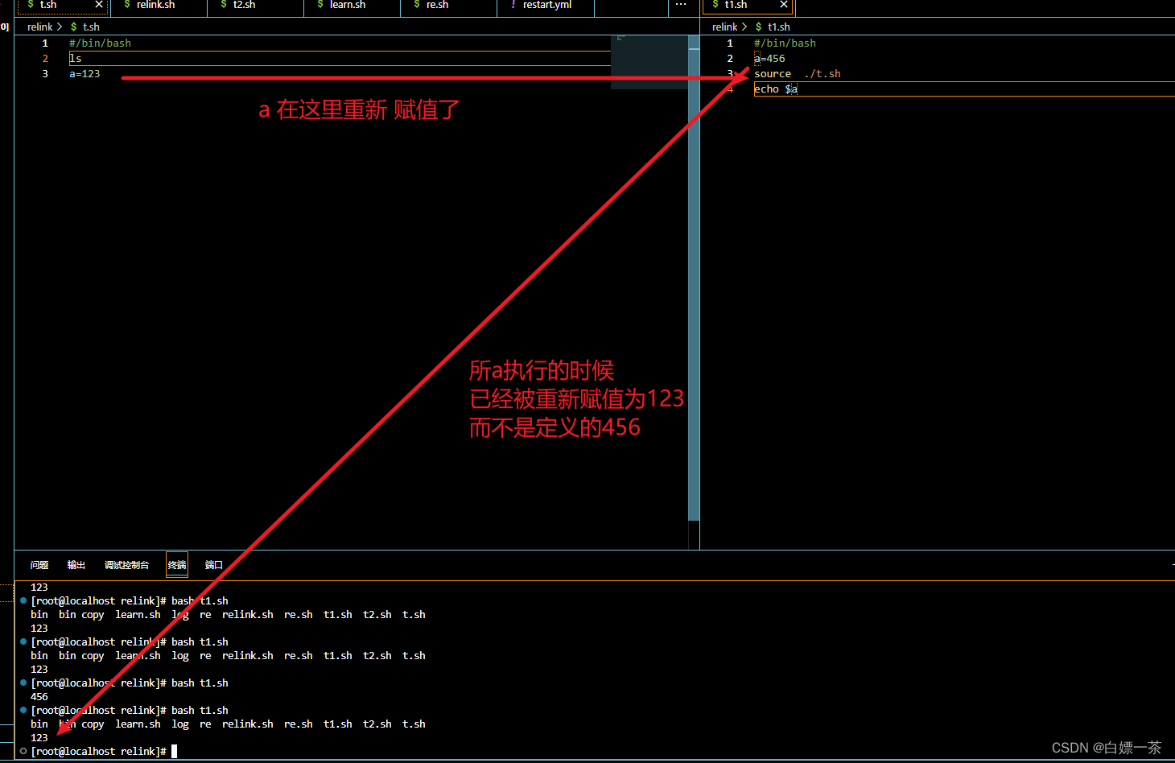
Task: Place cursor on 'echo $a' line in t1.sh
Action: click(x=776, y=89)
